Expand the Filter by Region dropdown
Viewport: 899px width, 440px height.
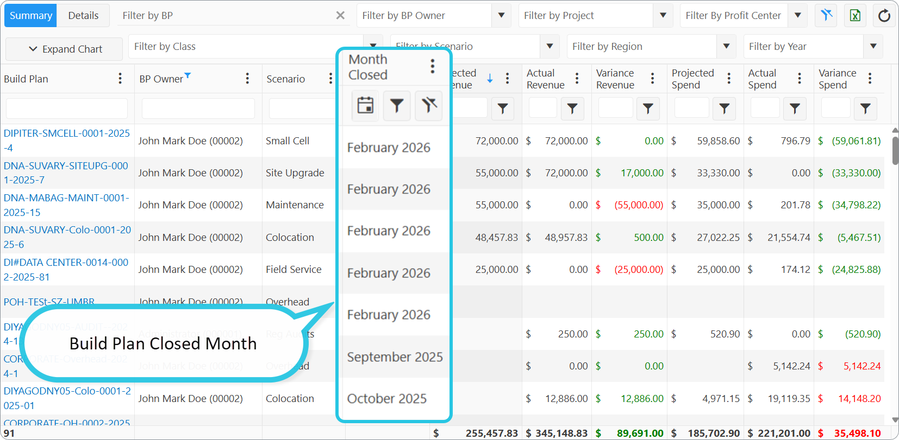click(x=726, y=47)
